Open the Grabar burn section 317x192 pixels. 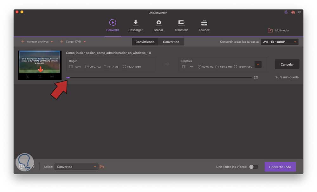158,25
